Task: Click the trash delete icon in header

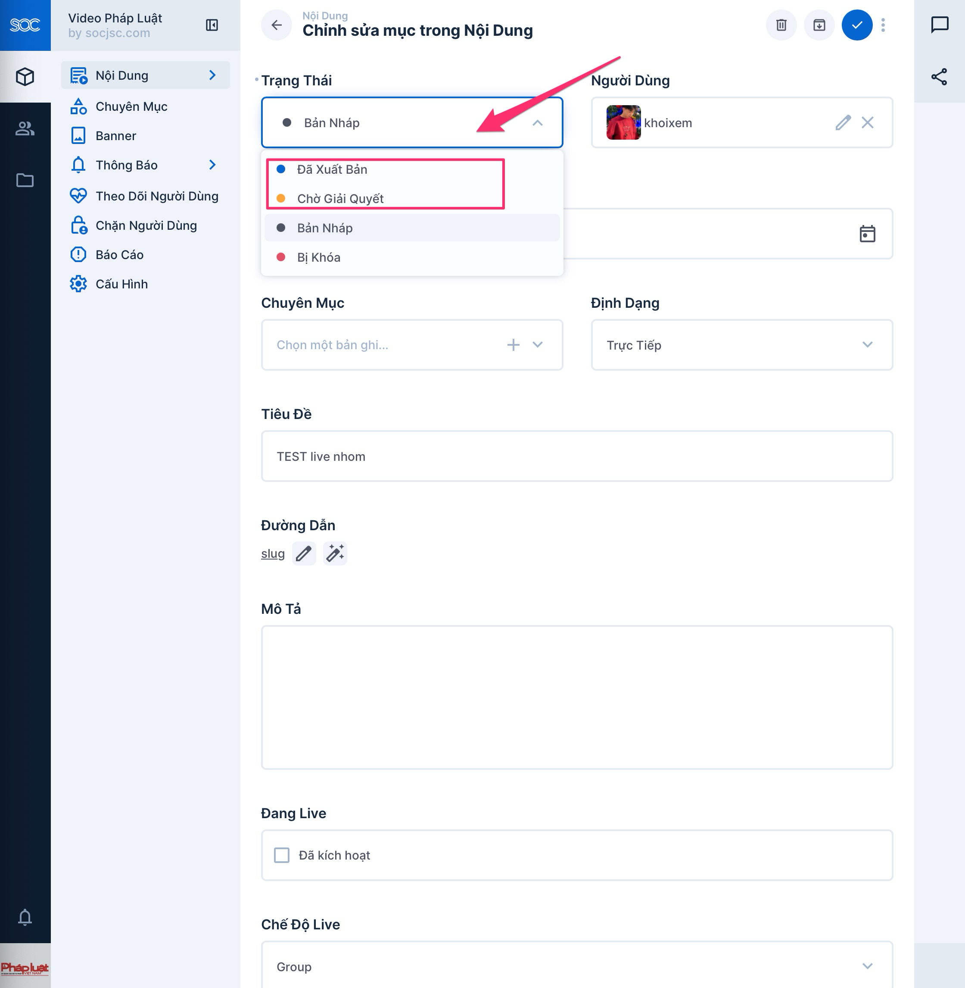Action: (781, 25)
